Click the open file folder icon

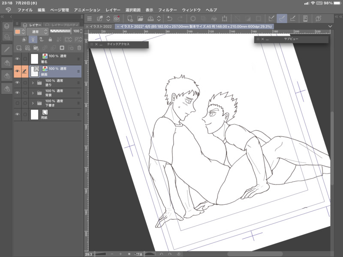point(140,18)
